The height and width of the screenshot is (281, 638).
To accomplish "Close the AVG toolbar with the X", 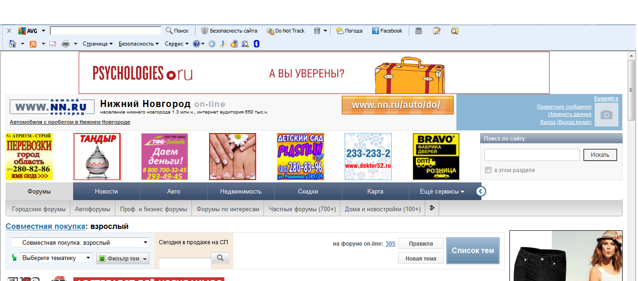I will pos(9,31).
